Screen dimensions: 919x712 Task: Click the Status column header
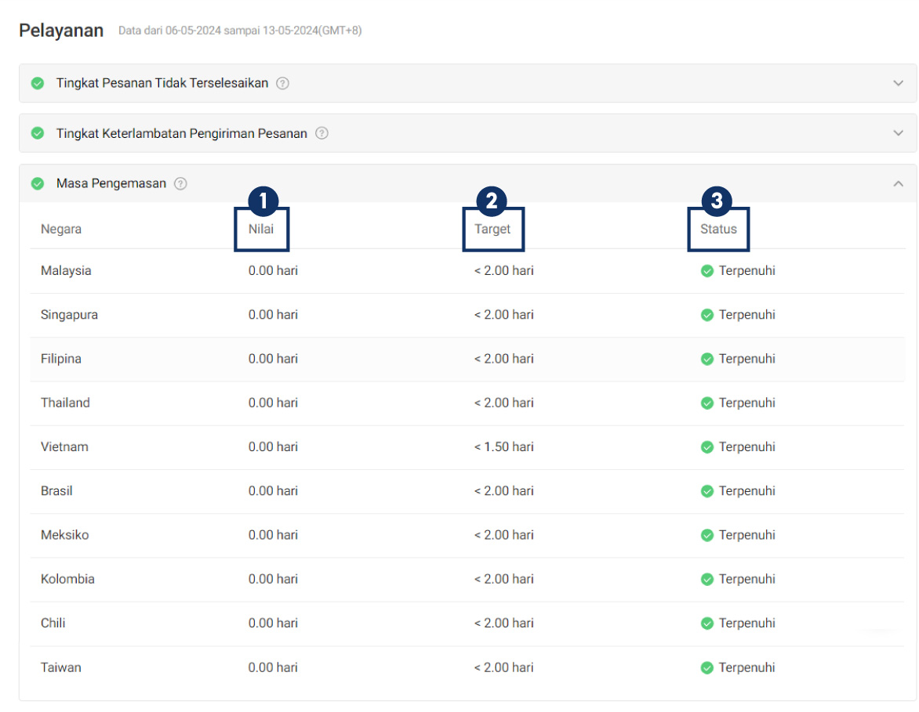click(718, 229)
